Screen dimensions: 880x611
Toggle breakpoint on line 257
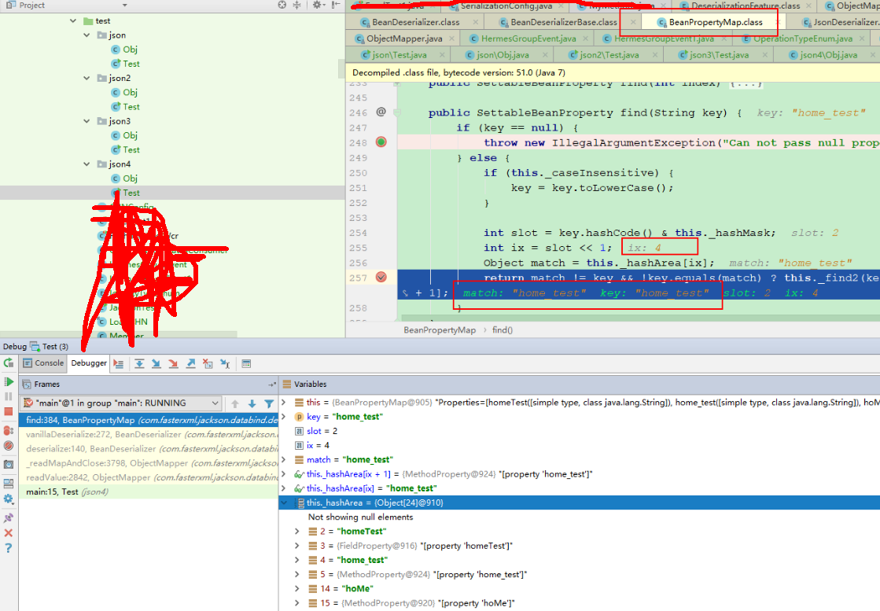381,277
